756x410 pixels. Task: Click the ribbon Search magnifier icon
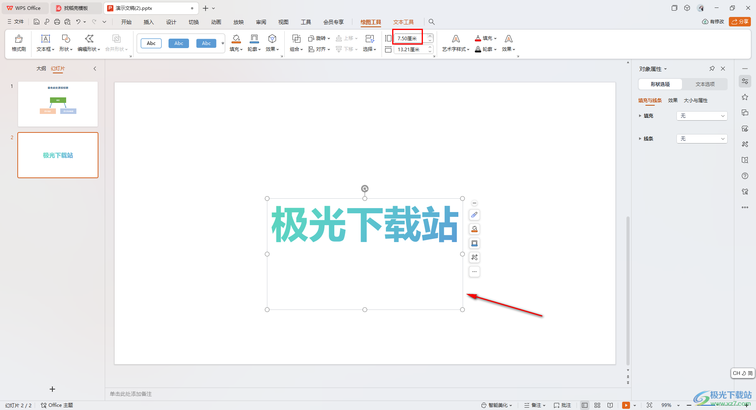coord(432,22)
